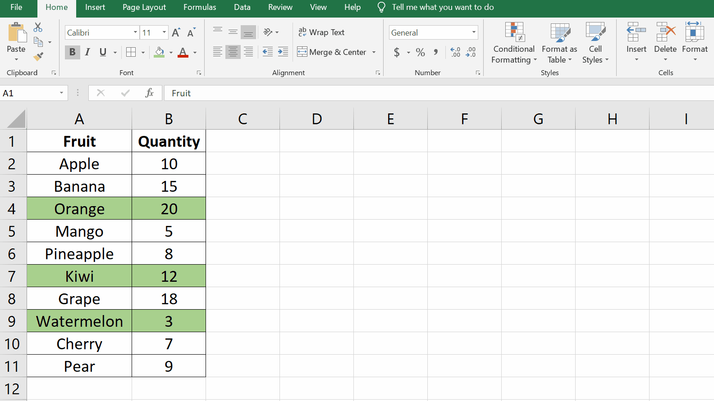Select row 7 header
This screenshot has width=714, height=401.
tap(12, 276)
